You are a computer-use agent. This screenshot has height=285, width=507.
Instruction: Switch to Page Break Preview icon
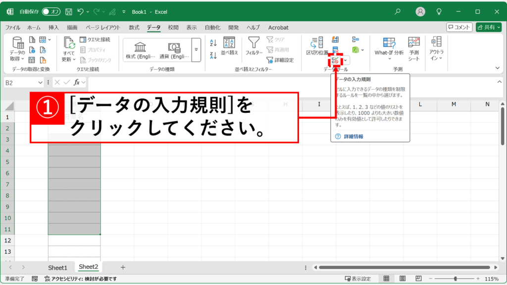[418, 279]
